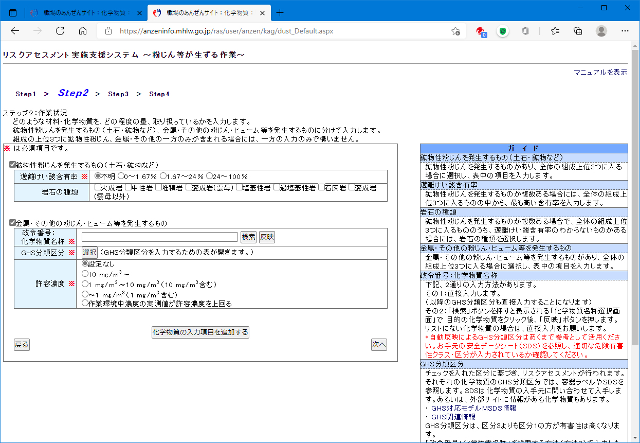Click the browser refresh icon

(x=60, y=31)
